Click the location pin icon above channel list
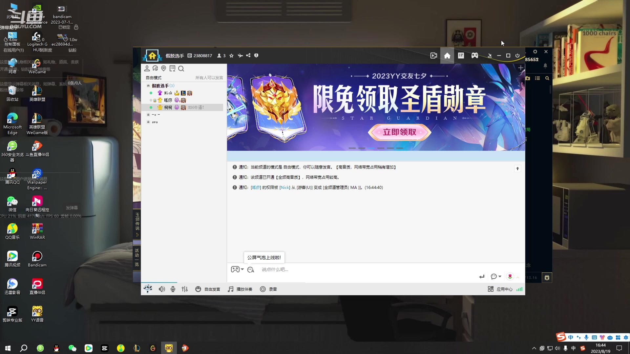 click(163, 69)
